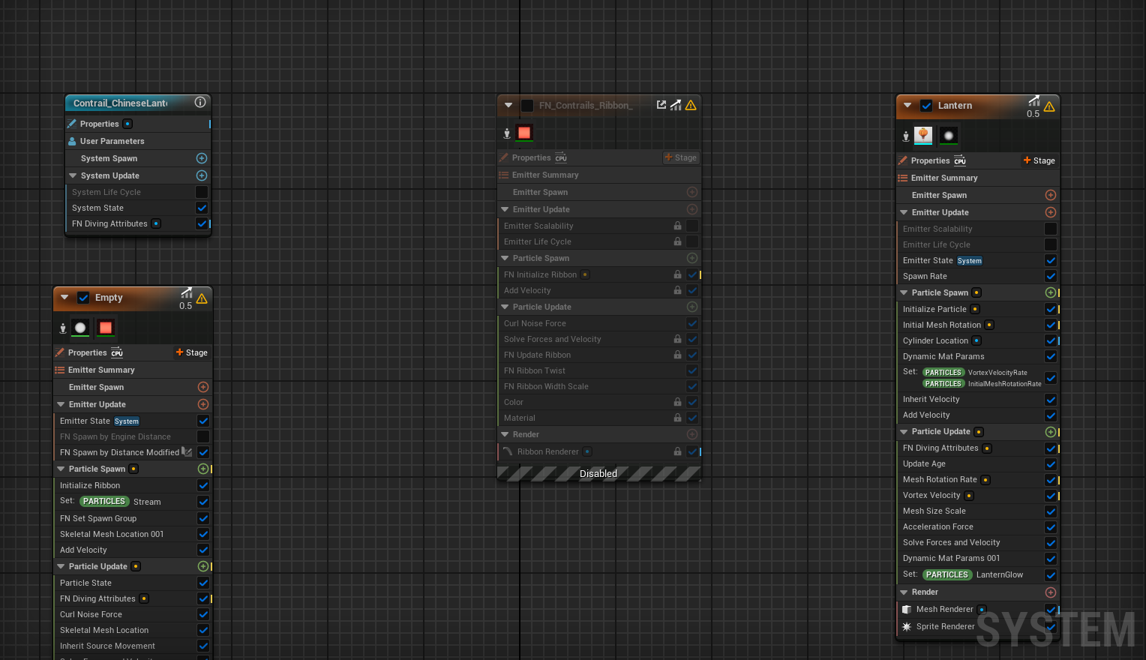Screen dimensions: 1146x660
Task: Click the Mesh Renderer cube icon in Lantern
Action: click(907, 610)
